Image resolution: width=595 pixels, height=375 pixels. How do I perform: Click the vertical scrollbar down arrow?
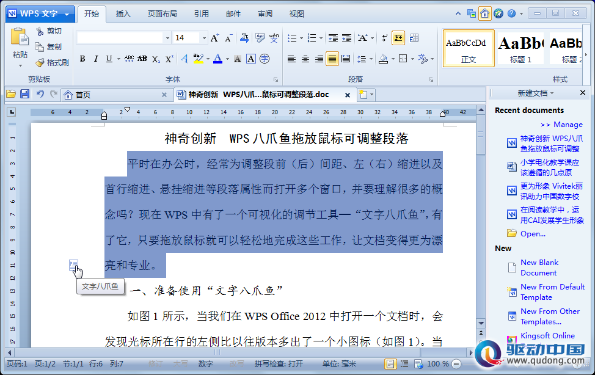pyautogui.click(x=481, y=323)
